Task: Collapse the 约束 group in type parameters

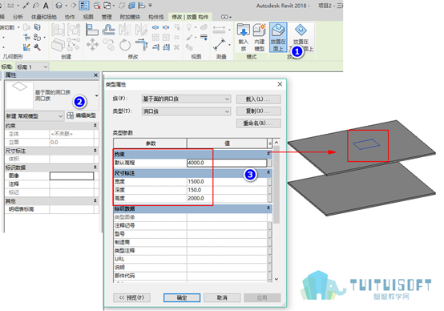Action: pyautogui.click(x=268, y=154)
